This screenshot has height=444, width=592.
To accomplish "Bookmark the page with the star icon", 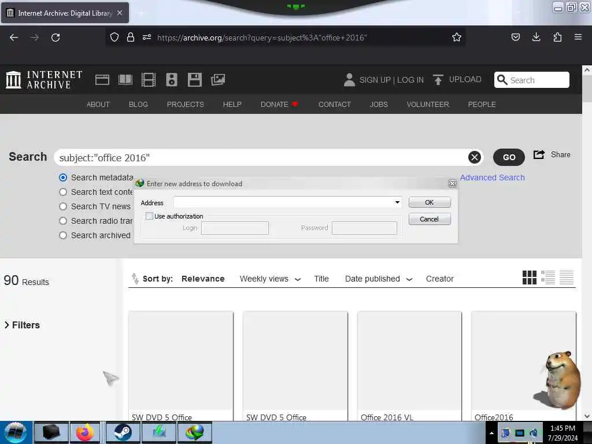I will tap(457, 37).
